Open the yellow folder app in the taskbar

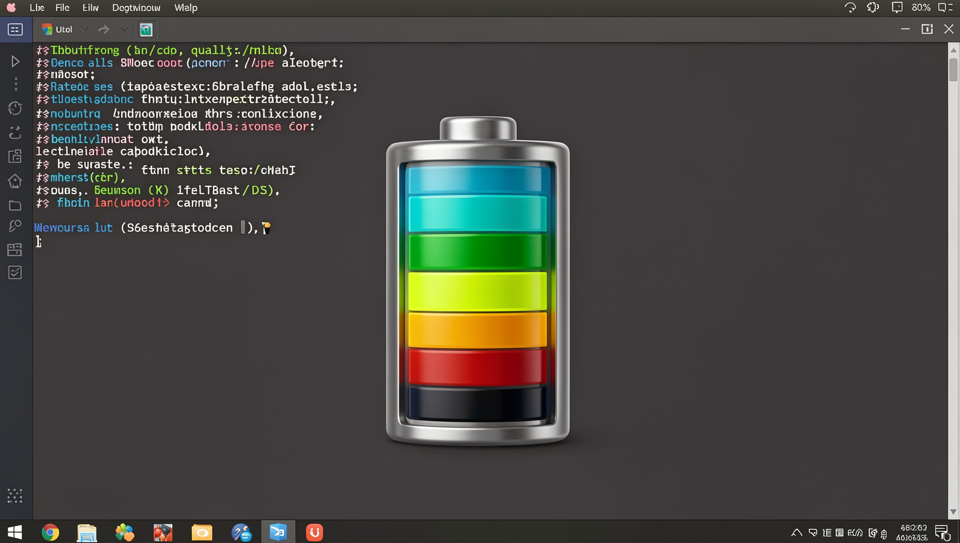pyautogui.click(x=202, y=532)
